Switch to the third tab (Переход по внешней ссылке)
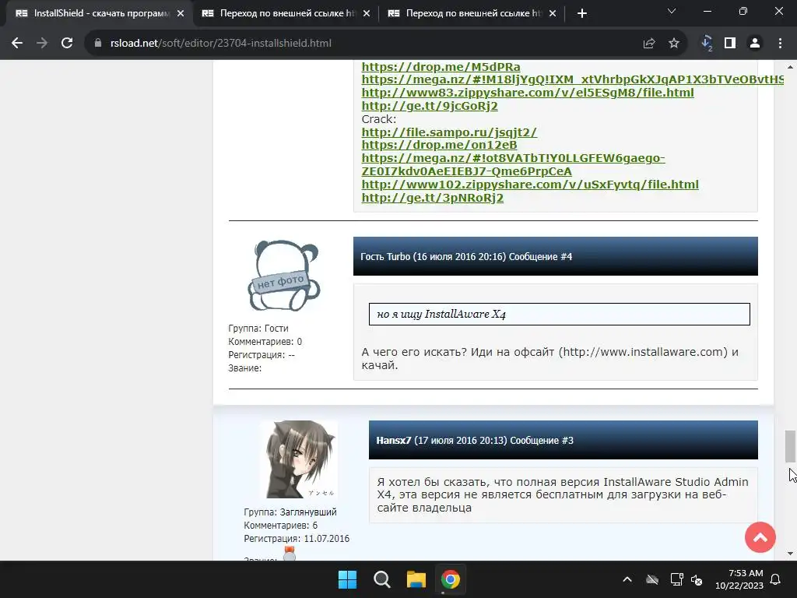Viewport: 797px width, 598px height. click(471, 14)
